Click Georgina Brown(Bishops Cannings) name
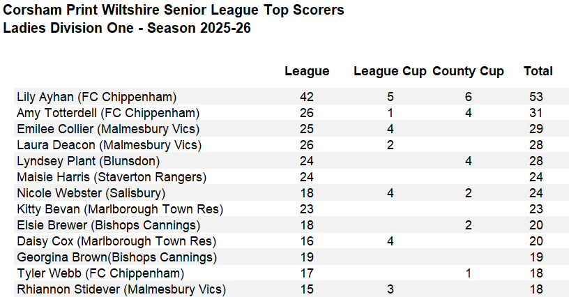This screenshot has height=297, width=569. point(117,257)
